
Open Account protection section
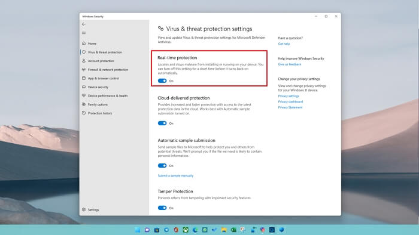pyautogui.click(x=101, y=61)
